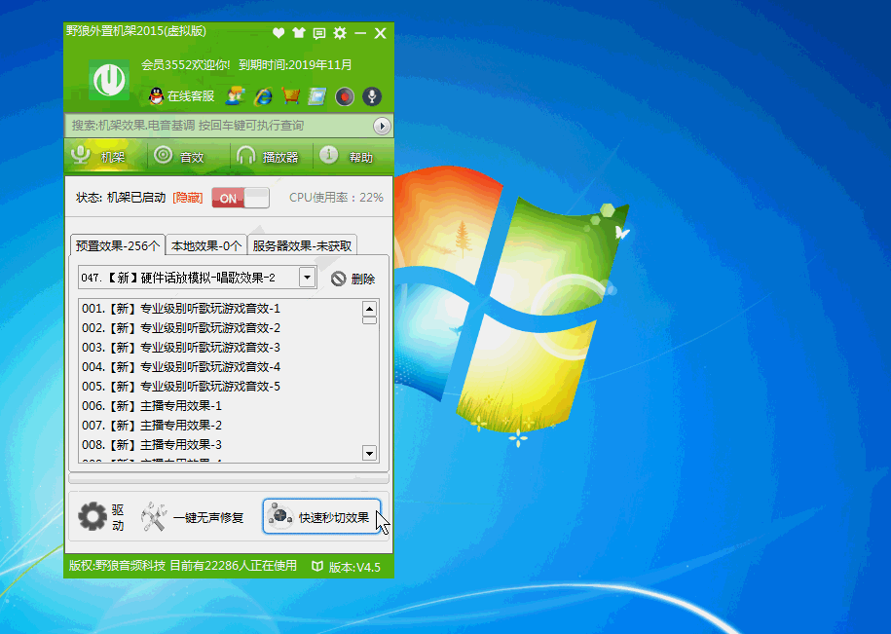This screenshot has width=891, height=634.
Task: Run search with the round arrow button
Action: [x=382, y=126]
